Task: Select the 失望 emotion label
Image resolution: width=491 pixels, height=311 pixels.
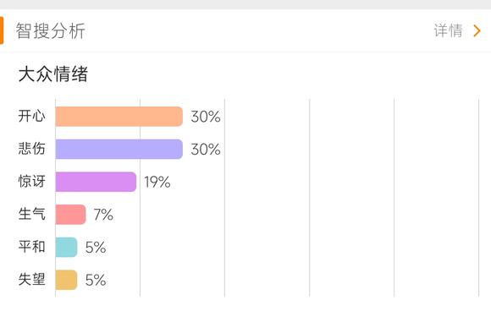Action: [31, 279]
